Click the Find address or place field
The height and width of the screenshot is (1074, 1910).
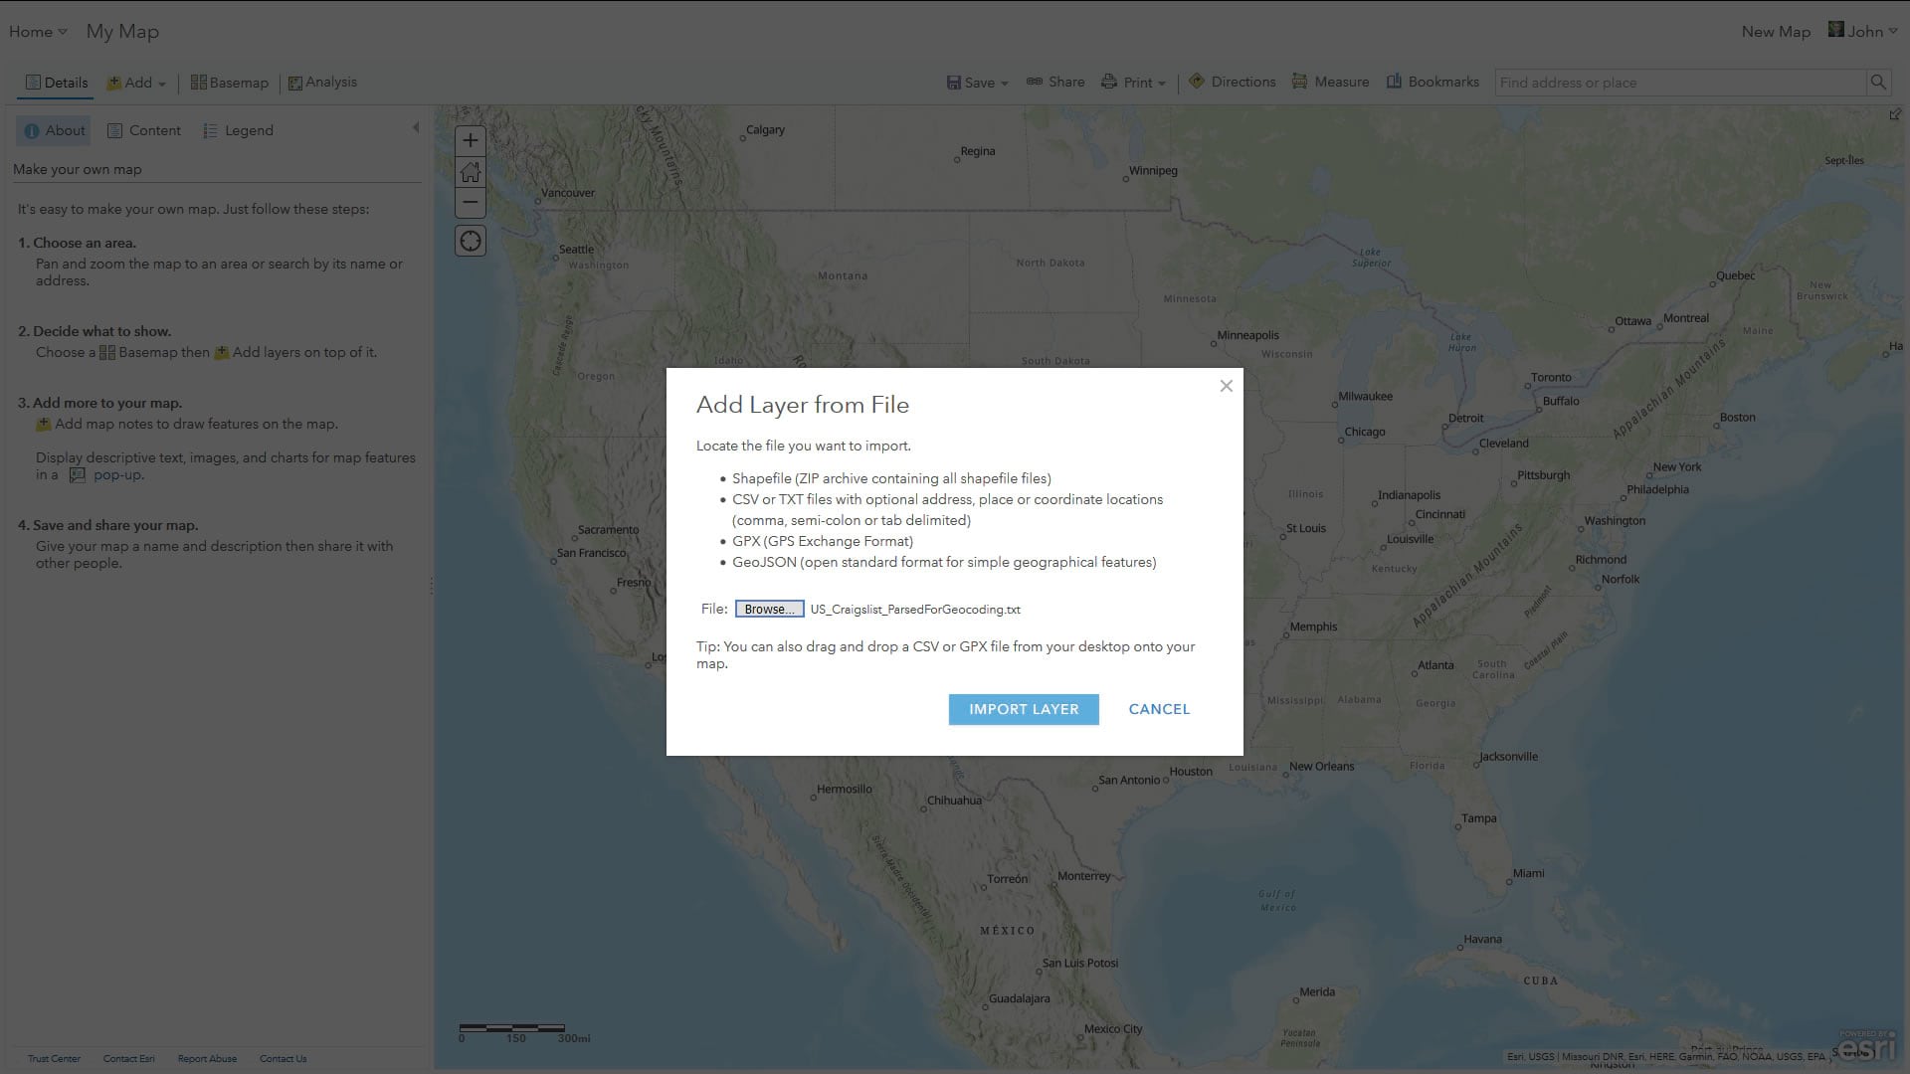1677,84
